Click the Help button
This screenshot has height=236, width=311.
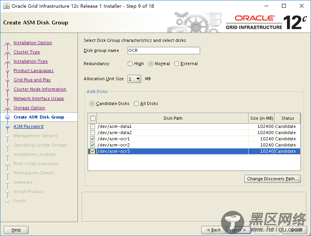pos(16,230)
